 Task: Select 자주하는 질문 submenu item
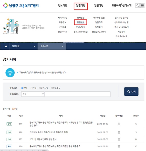99,18
